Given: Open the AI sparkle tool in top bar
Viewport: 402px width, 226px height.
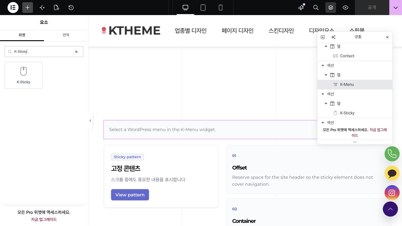Looking at the screenshot, I should [x=42, y=8].
